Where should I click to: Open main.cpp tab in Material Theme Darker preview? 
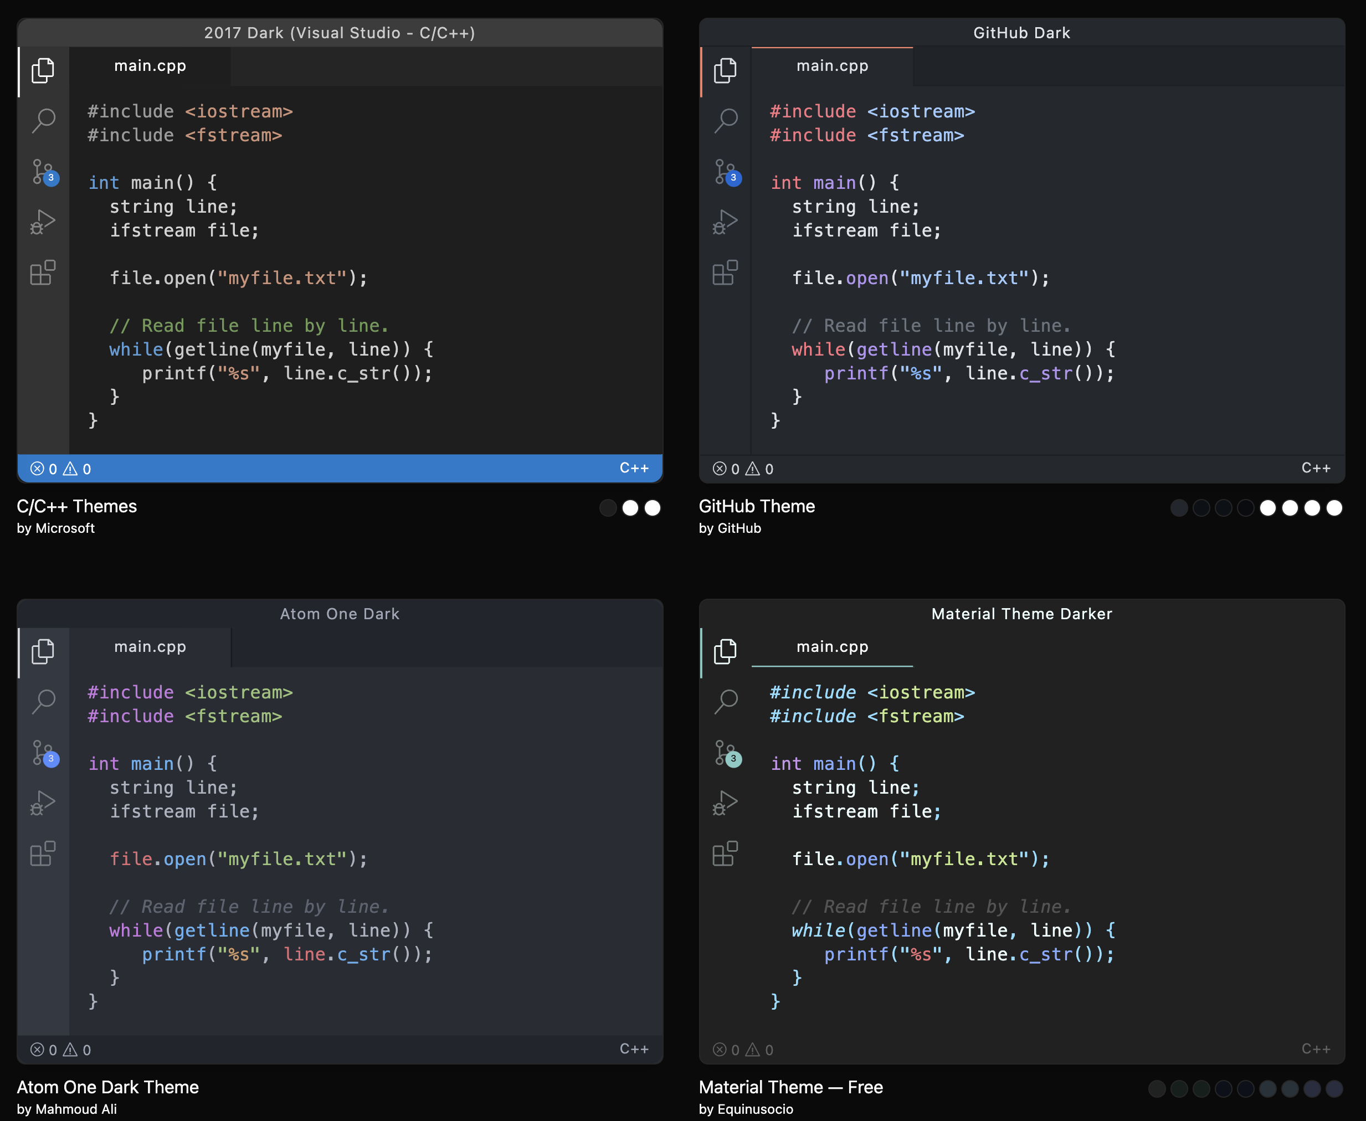point(832,646)
